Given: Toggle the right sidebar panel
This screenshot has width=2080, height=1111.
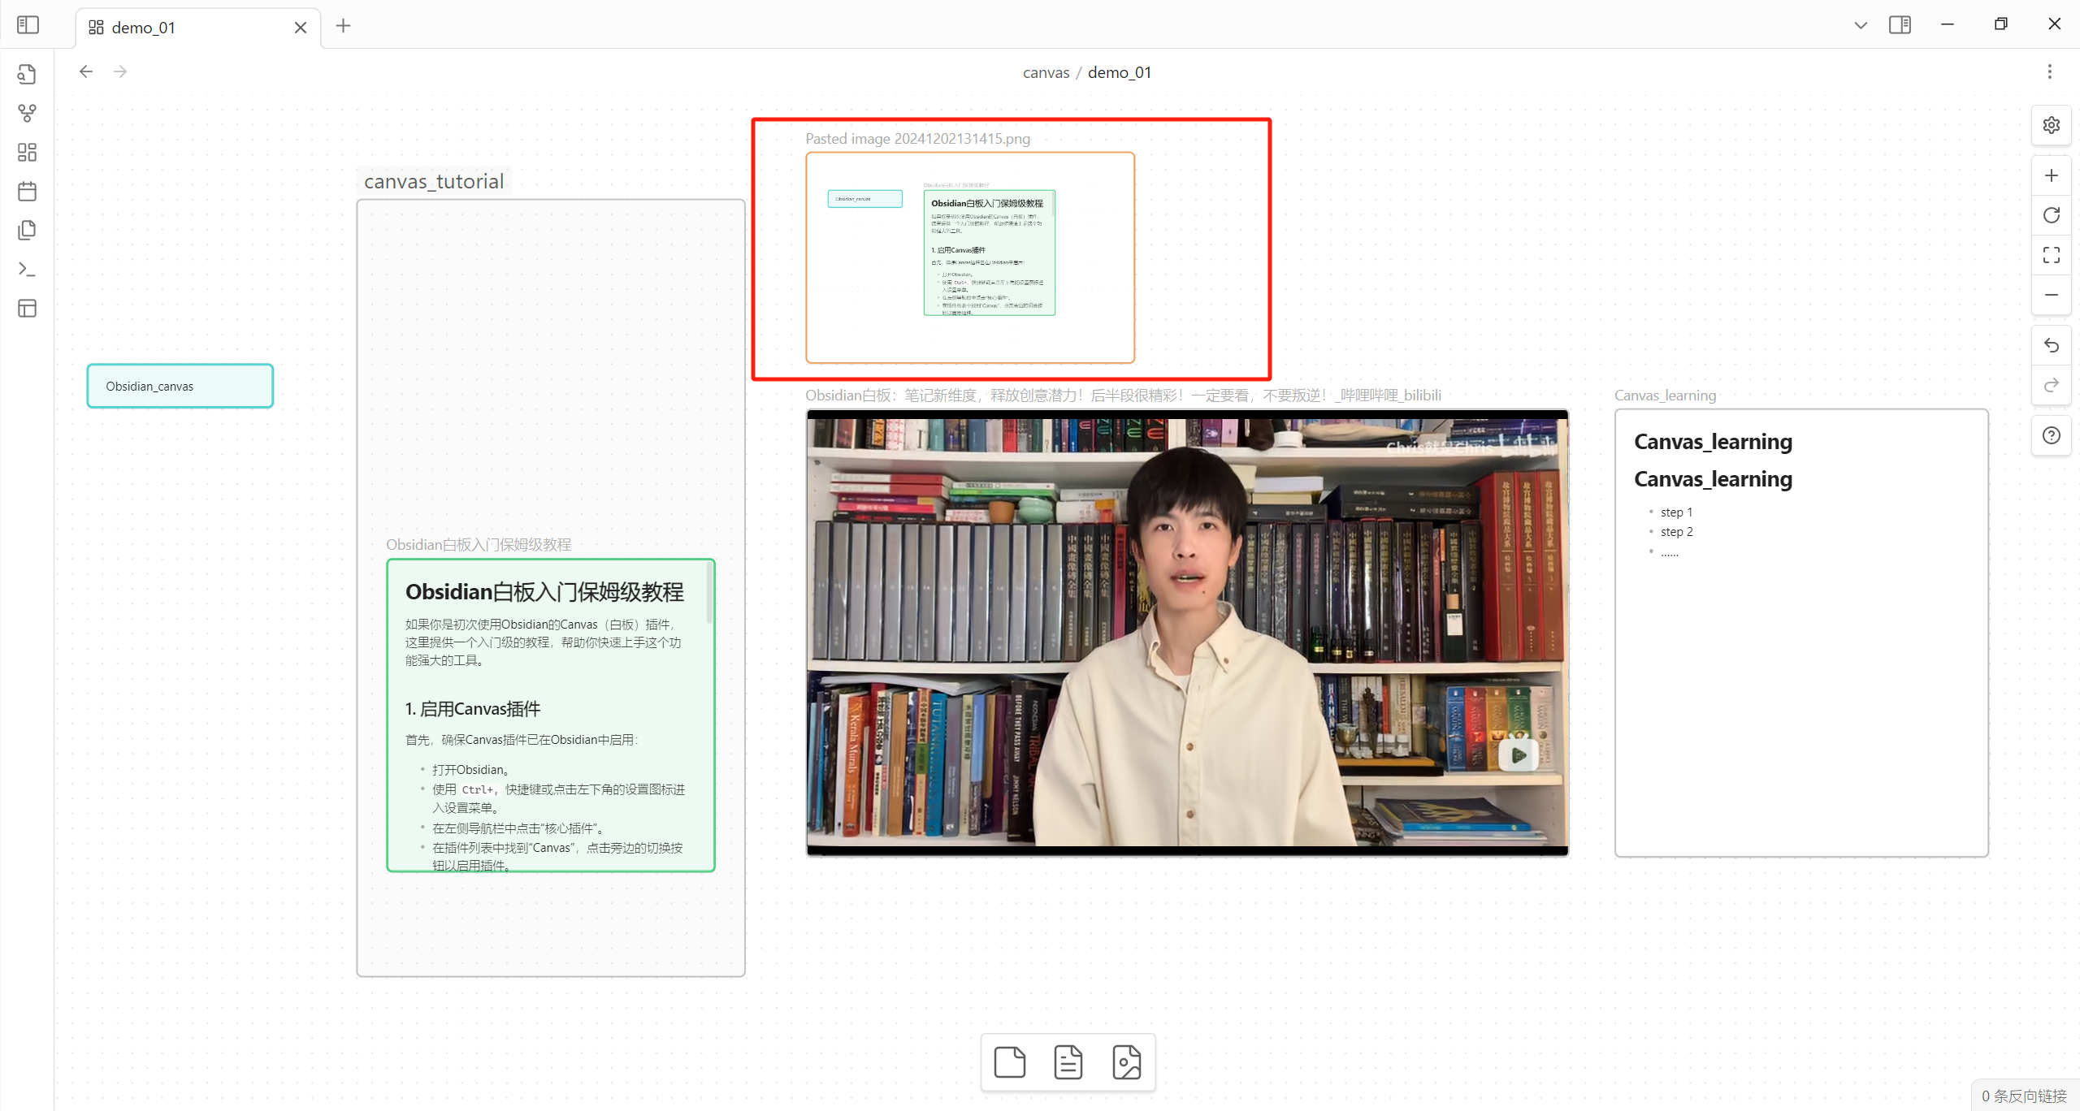Looking at the screenshot, I should coord(1900,25).
